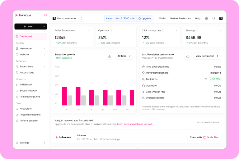Click the $456.98 earnings value
239x159 pixels.
tap(193, 38)
